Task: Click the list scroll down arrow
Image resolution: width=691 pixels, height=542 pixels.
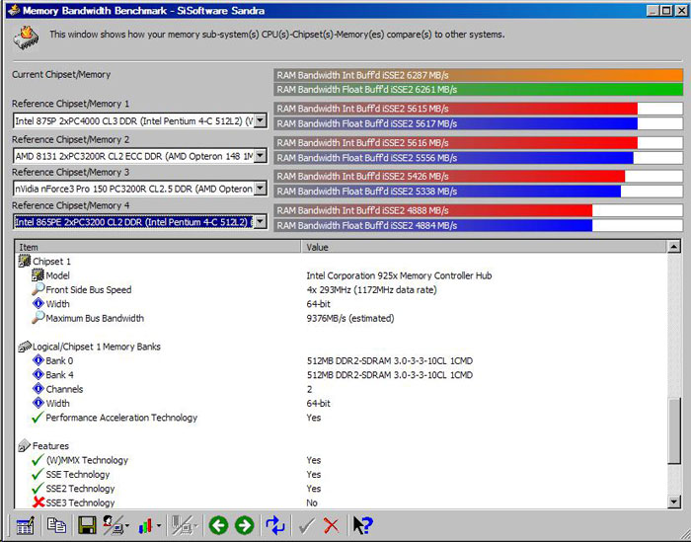Action: 674,501
